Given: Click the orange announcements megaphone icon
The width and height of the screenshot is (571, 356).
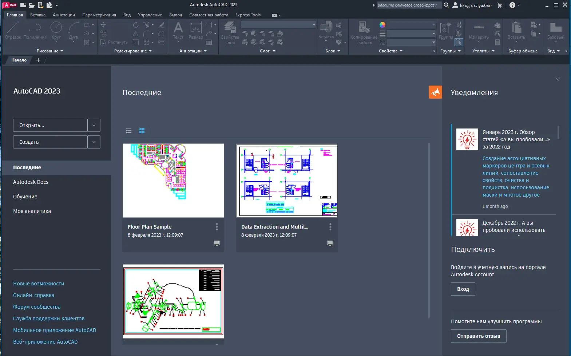Looking at the screenshot, I should coord(435,92).
